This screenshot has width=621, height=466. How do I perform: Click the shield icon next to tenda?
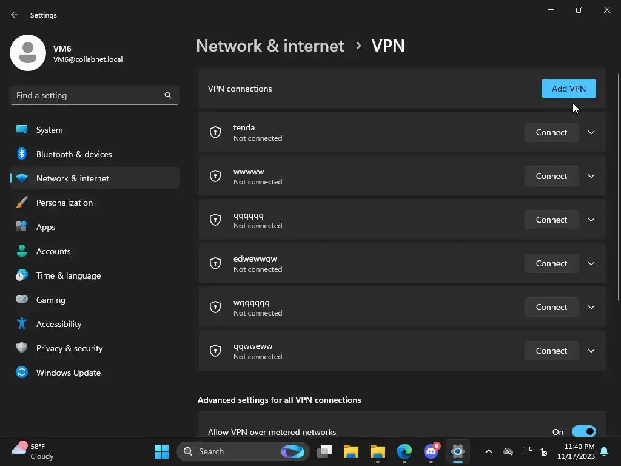[x=215, y=132]
